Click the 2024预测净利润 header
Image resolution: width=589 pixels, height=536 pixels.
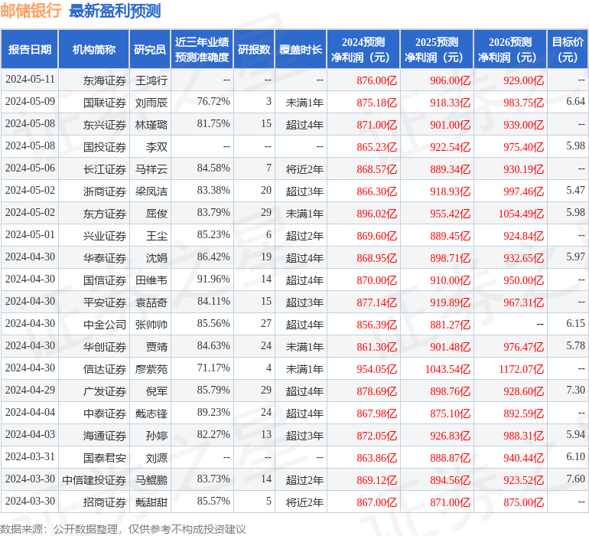(x=363, y=50)
